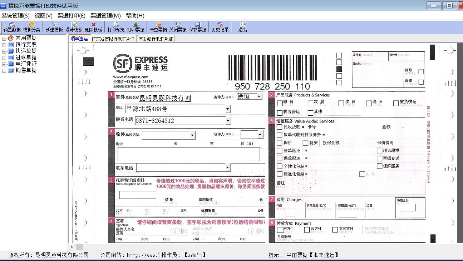Open the 模板分类 template categories tool
The width and height of the screenshot is (463, 261).
click(32, 27)
